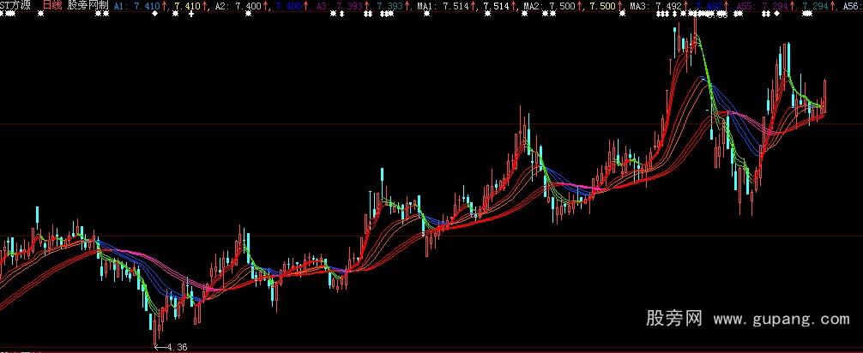
Task: Click the A3 indicator value 7.393
Action: (x=349, y=6)
